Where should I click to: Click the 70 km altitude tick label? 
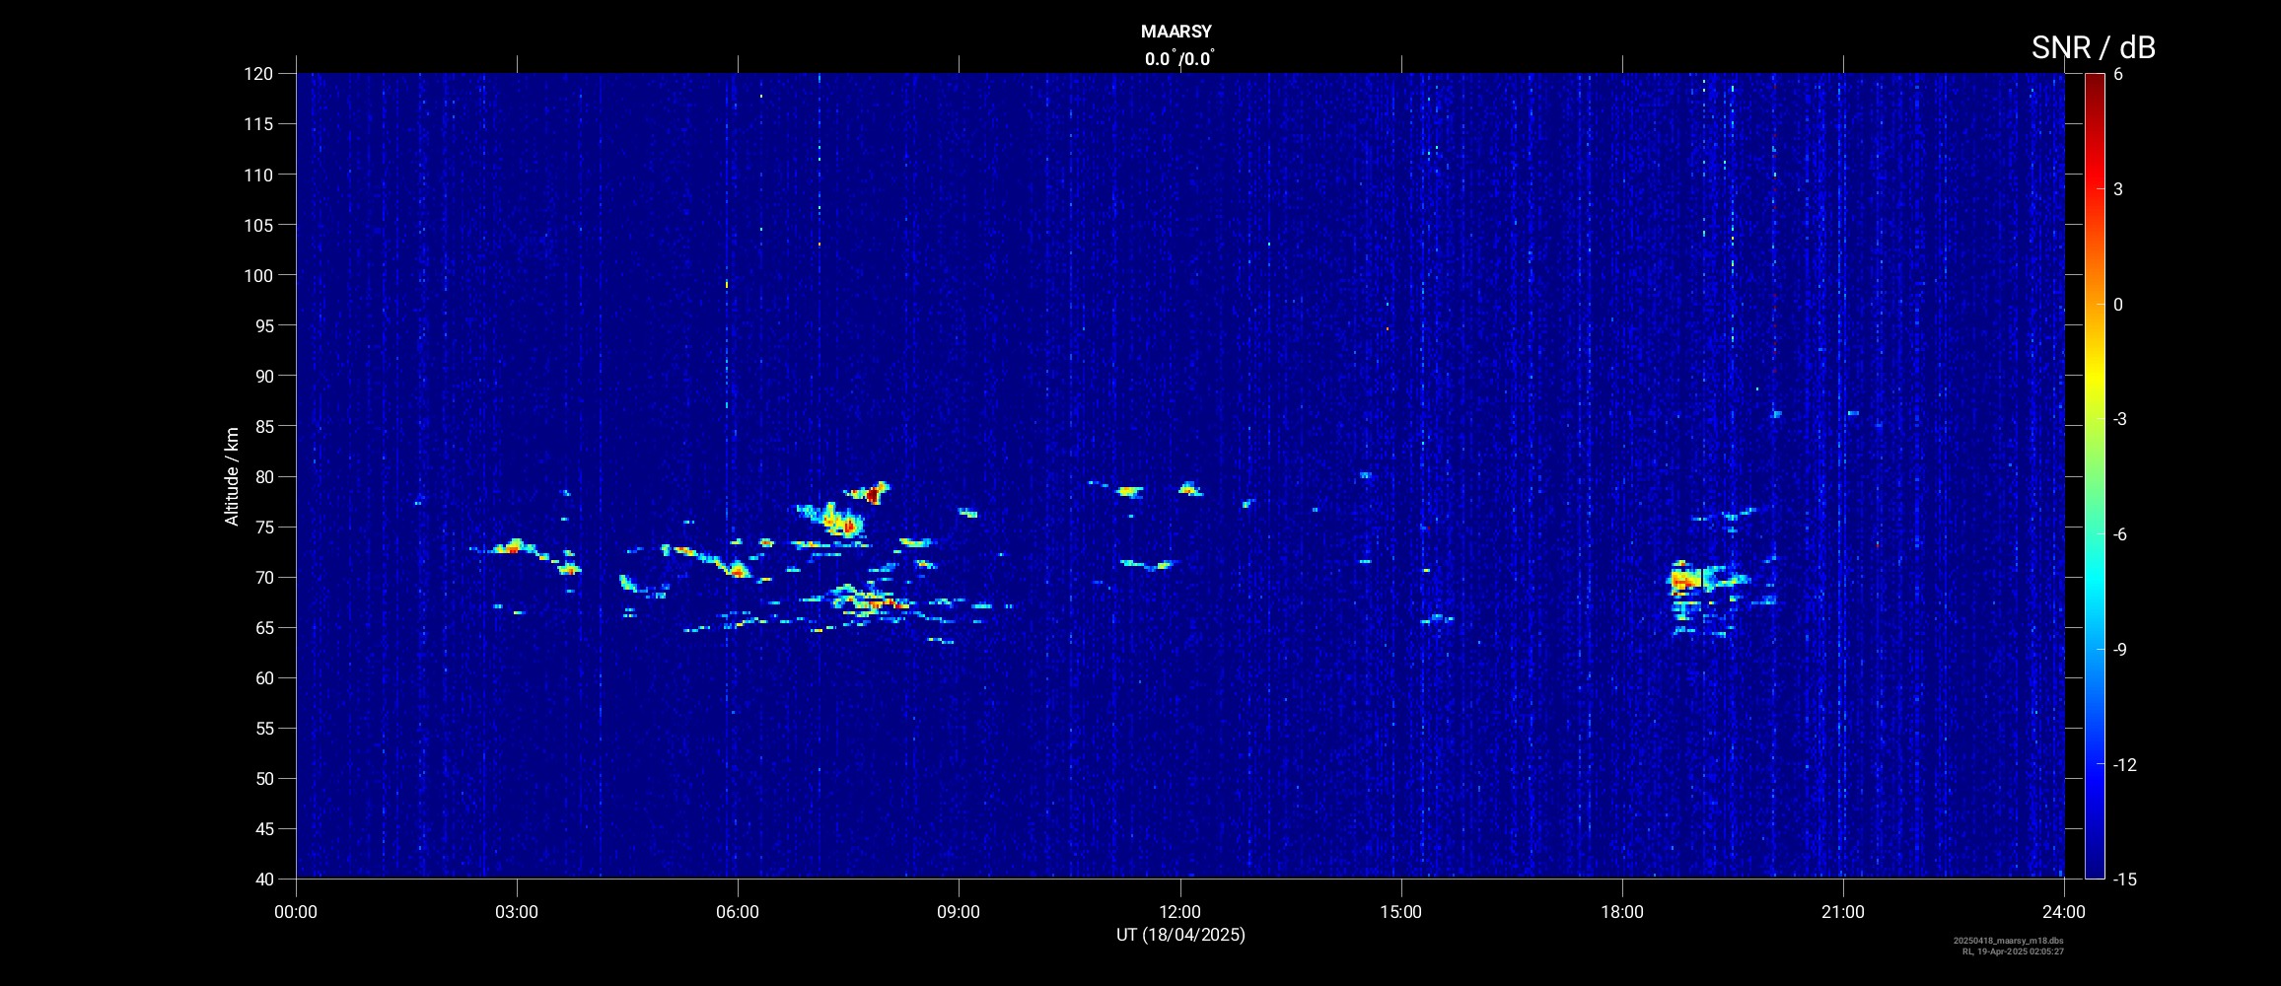[263, 577]
